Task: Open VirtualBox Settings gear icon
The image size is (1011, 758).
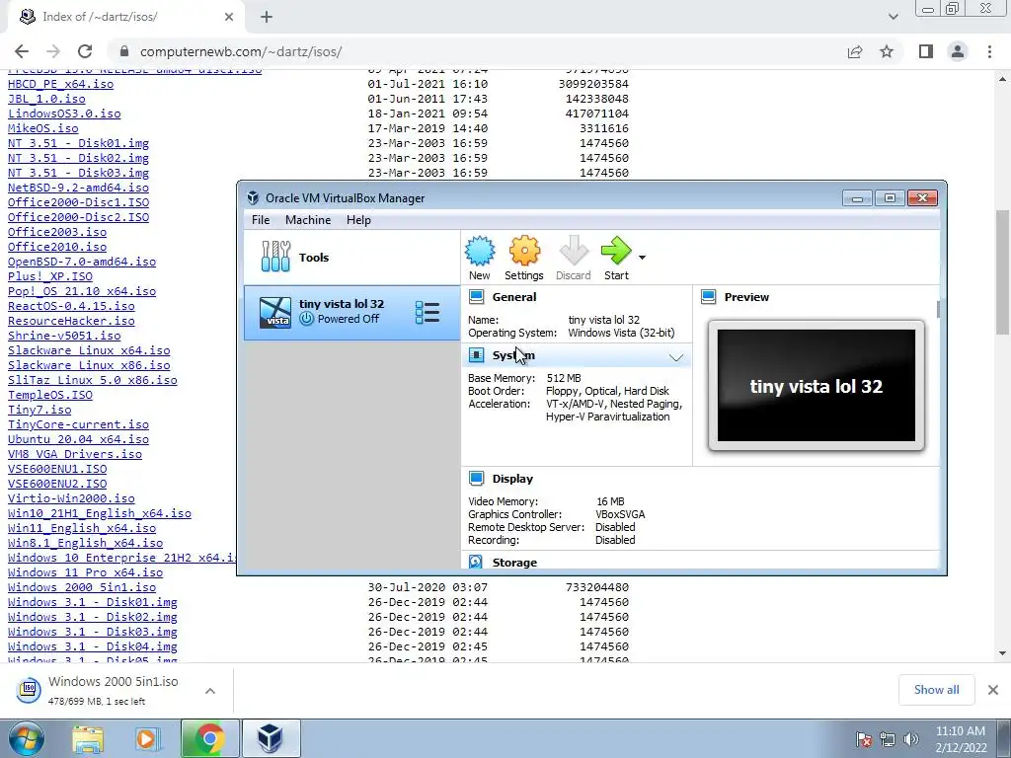Action: [524, 252]
